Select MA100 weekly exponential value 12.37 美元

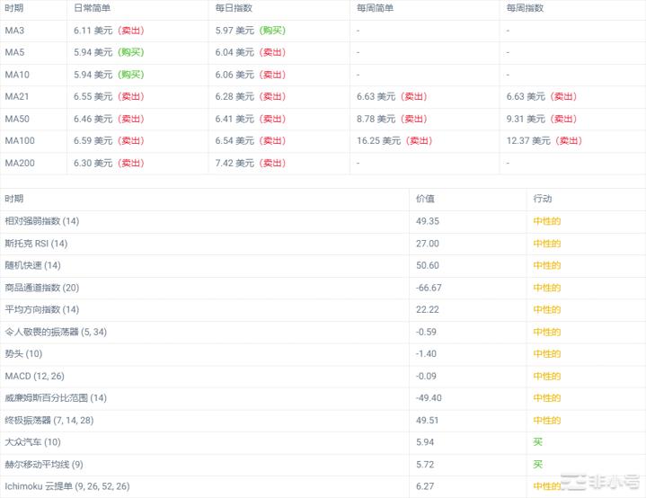(x=528, y=140)
